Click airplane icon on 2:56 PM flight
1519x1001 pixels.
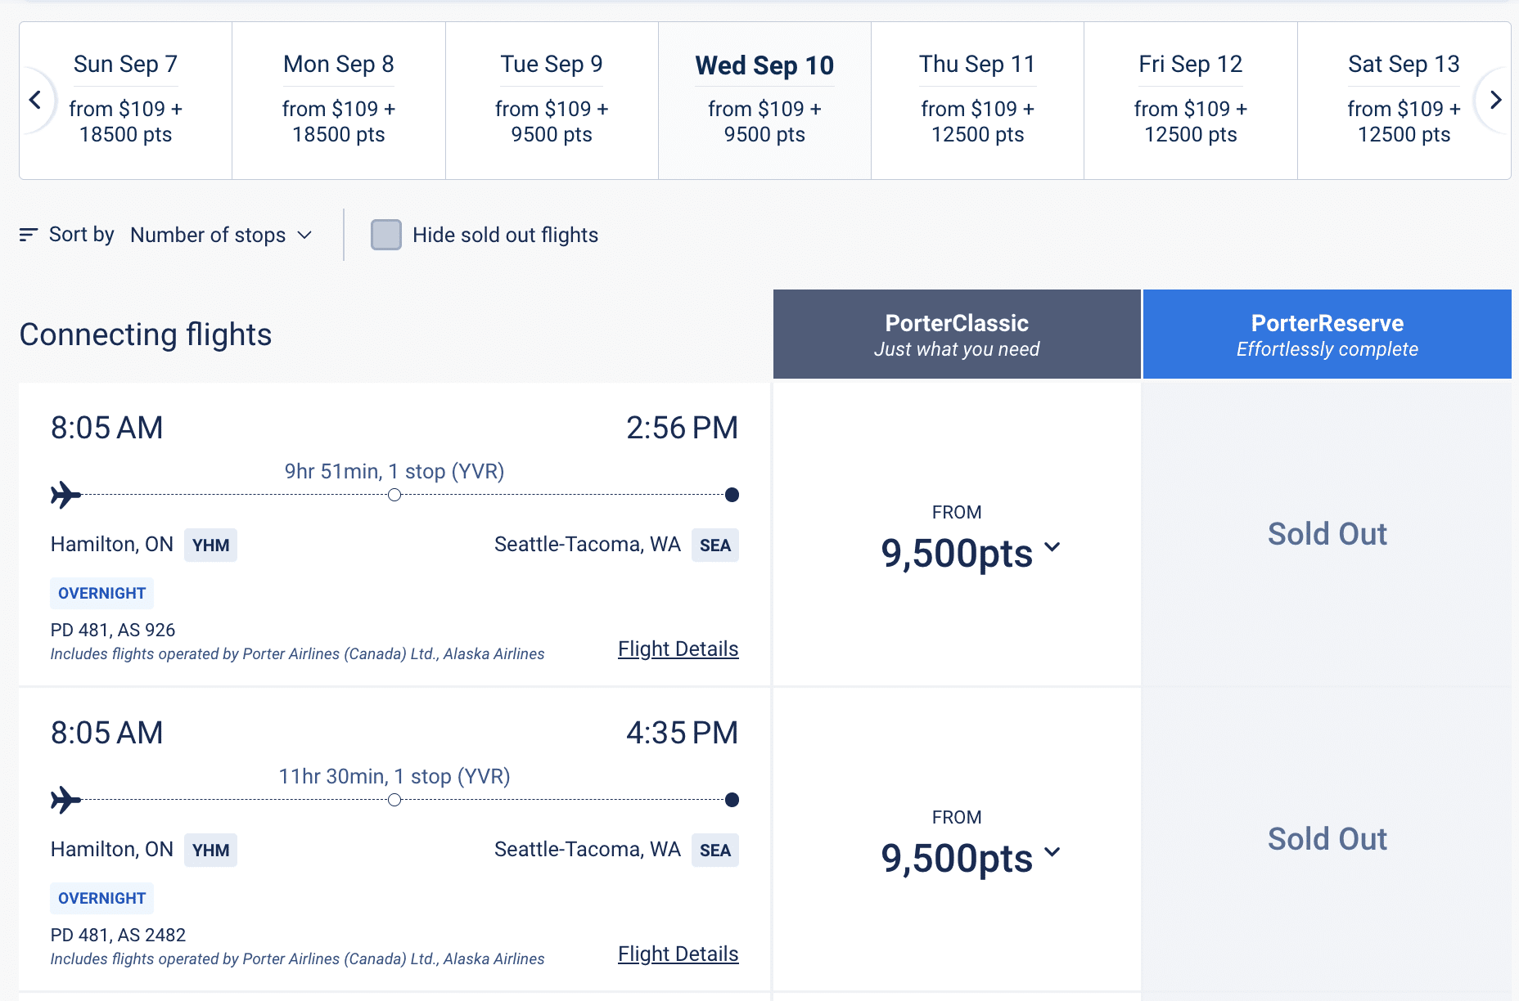(x=65, y=495)
